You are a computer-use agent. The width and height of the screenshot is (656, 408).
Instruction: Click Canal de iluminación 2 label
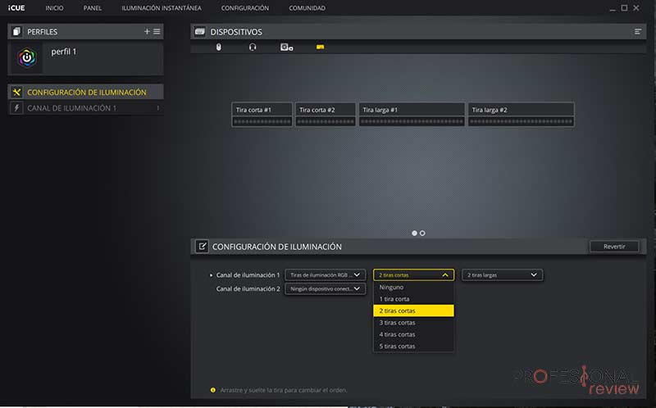pos(248,289)
